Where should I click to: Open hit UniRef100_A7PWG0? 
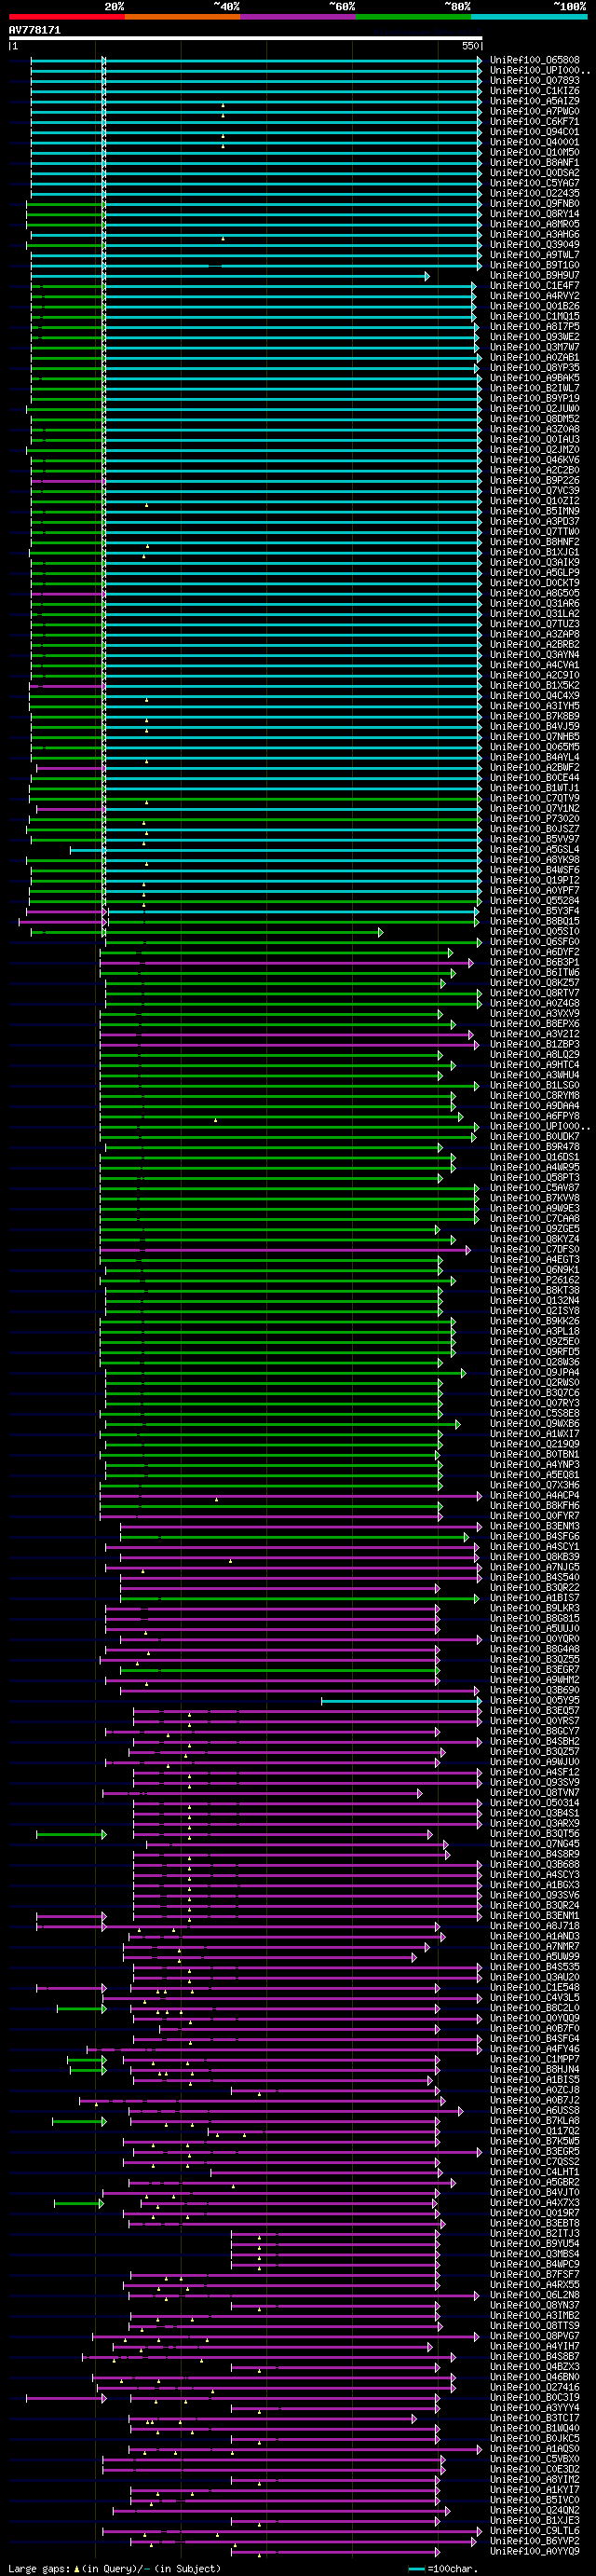tap(534, 111)
